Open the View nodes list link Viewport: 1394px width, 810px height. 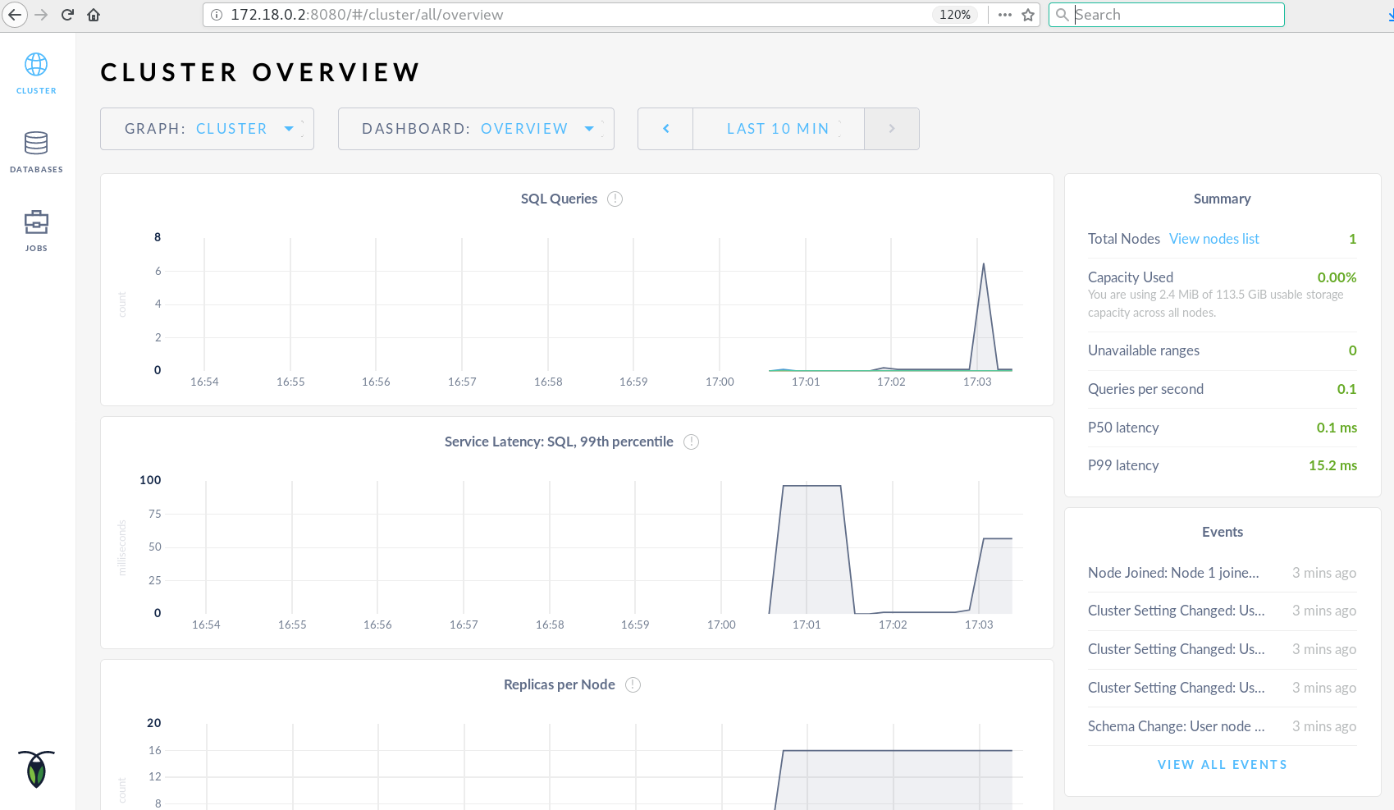[1213, 239]
